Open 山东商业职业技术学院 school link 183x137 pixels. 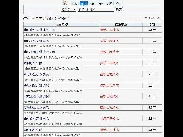(x=39, y=30)
